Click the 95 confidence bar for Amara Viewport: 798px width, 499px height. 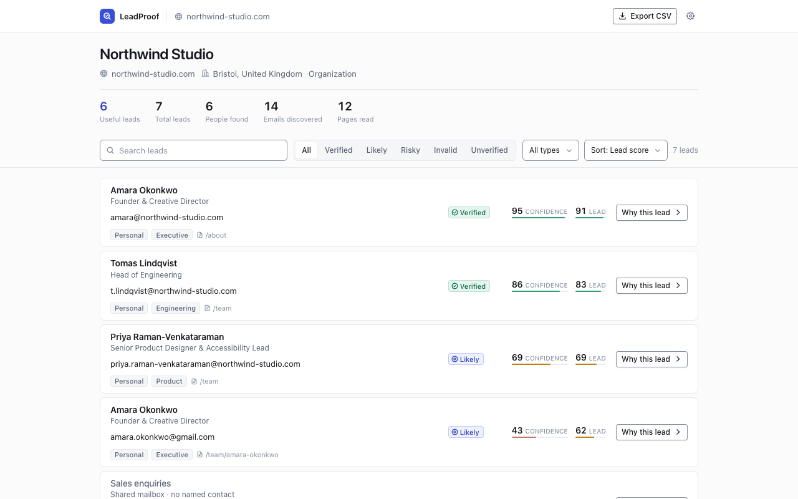[540, 218]
